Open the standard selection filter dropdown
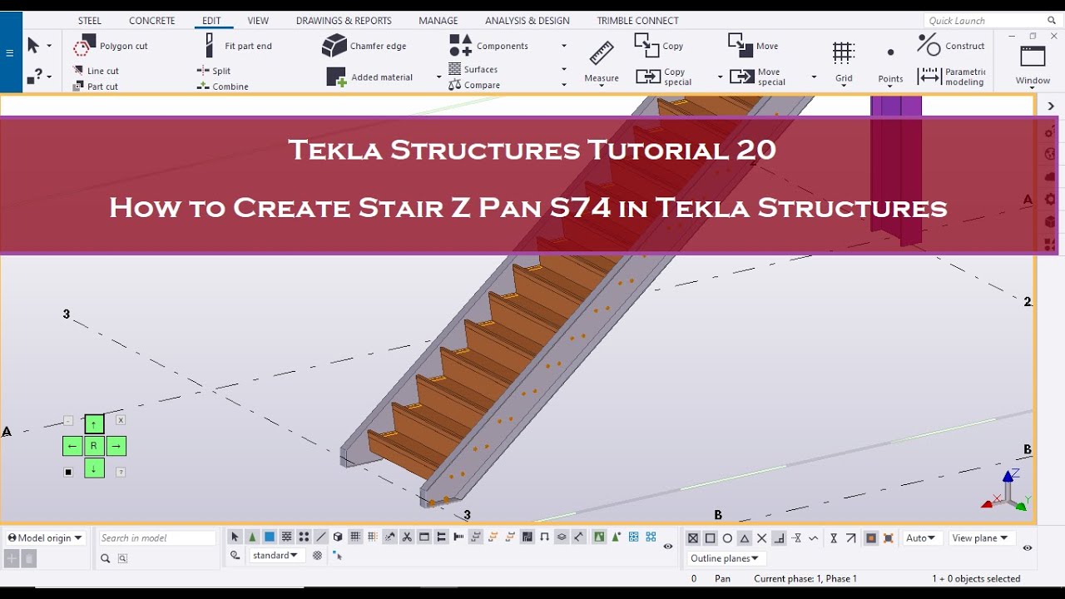1065x599 pixels. coord(275,556)
